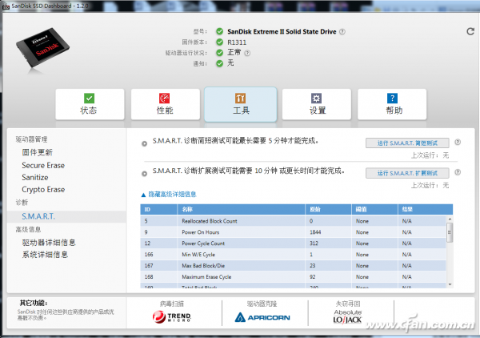Image resolution: width=480 pixels, height=338 pixels.
Task: Select Max Bad Block/Die row
Action: click(x=294, y=266)
